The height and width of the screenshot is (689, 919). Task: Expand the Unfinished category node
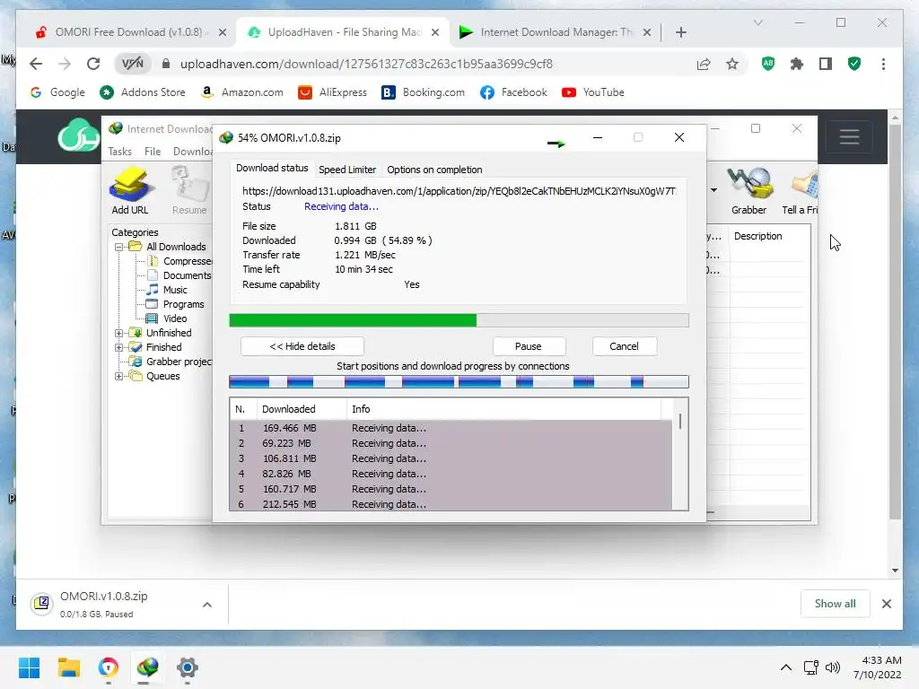[119, 333]
